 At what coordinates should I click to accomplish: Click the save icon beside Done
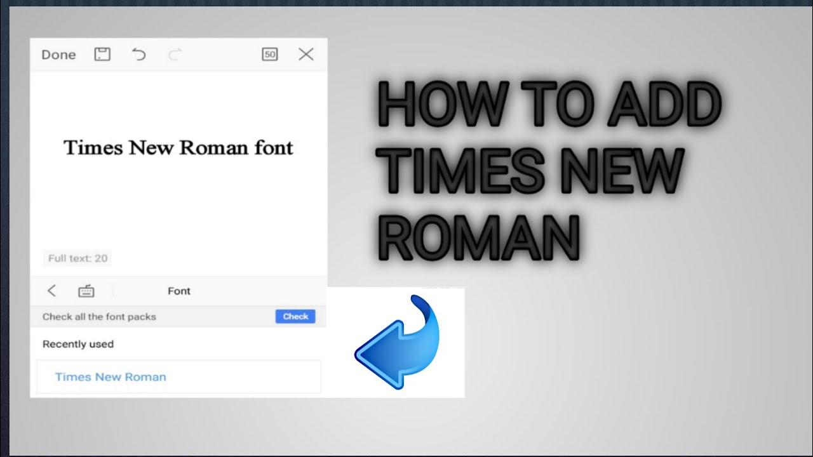[102, 55]
